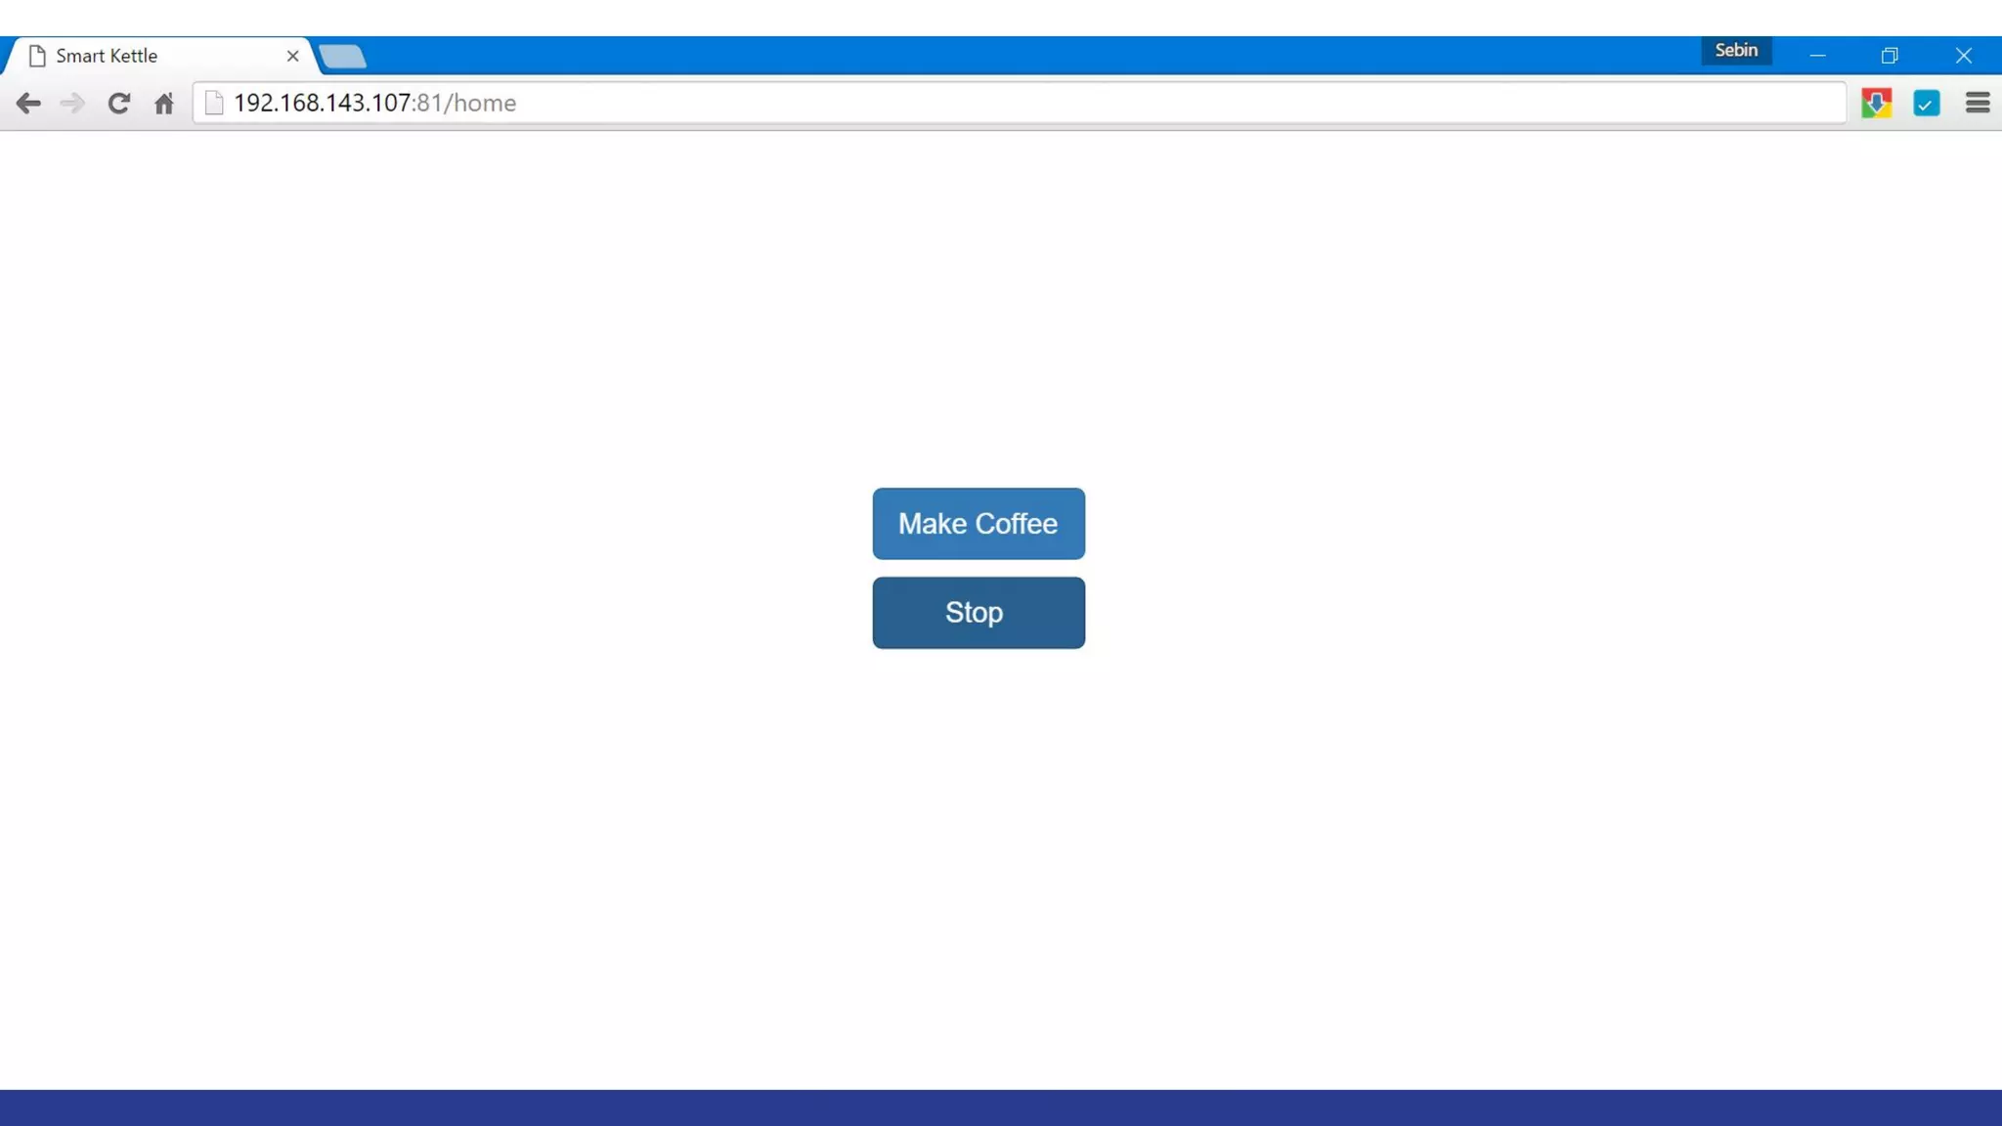Close the browser window
Image resolution: width=2002 pixels, height=1126 pixels.
[x=1963, y=56]
